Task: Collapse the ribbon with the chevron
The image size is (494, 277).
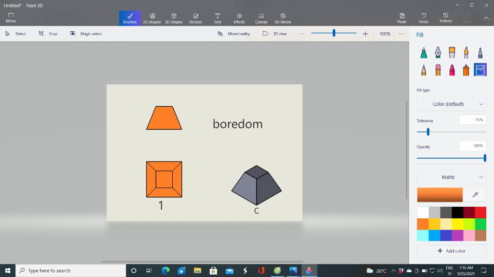Action: (486, 18)
